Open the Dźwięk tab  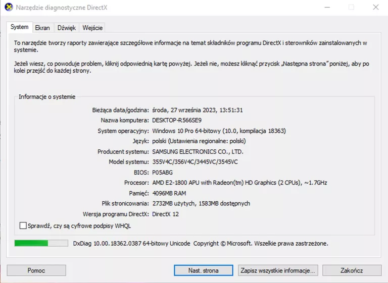click(x=67, y=28)
